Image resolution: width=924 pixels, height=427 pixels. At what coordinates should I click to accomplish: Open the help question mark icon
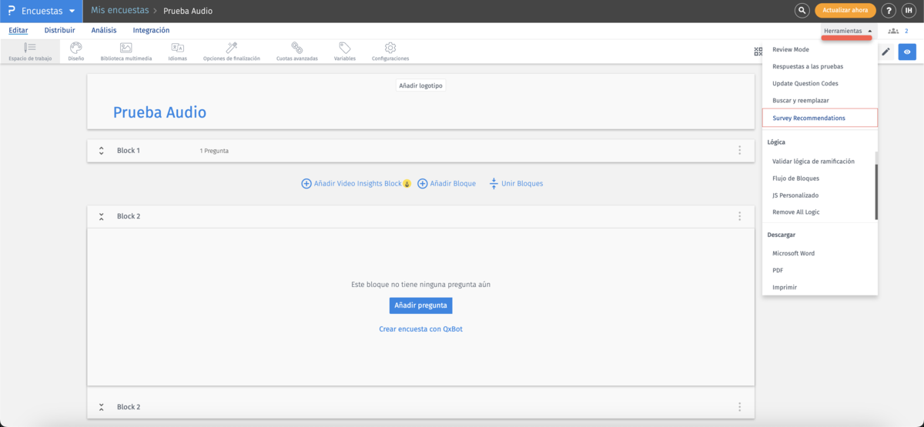click(889, 11)
